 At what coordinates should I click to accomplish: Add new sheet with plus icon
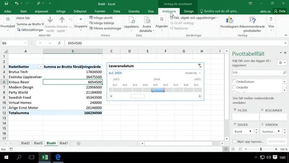point(78,144)
